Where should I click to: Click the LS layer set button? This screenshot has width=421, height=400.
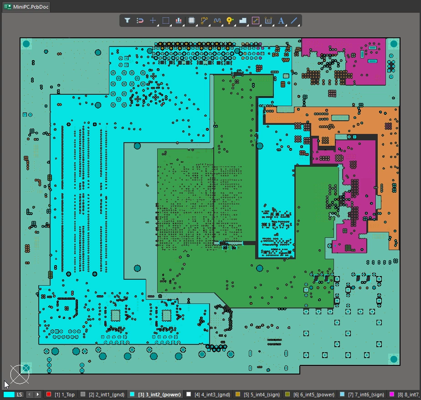pos(20,395)
